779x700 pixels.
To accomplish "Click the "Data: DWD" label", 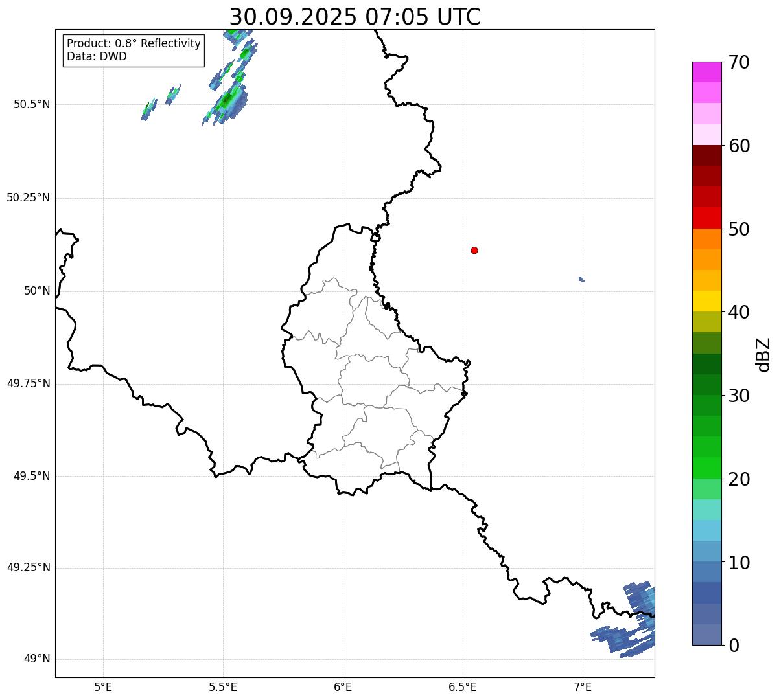I will (97, 56).
